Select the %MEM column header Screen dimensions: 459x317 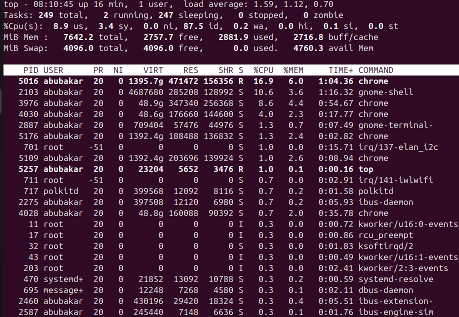tap(293, 70)
